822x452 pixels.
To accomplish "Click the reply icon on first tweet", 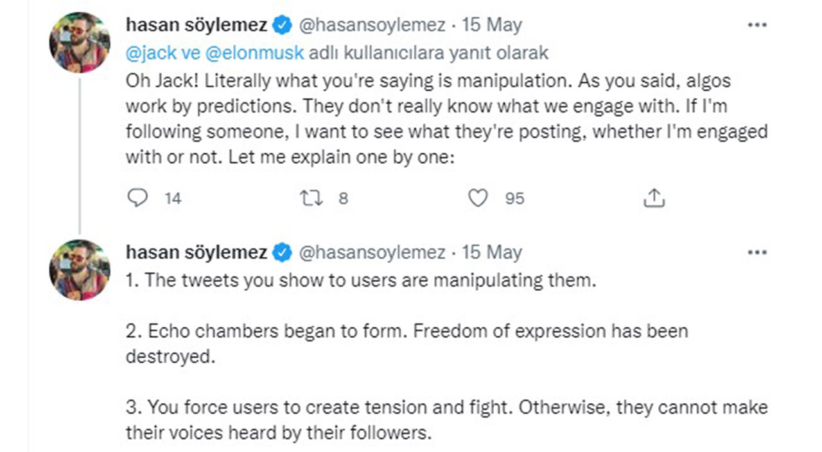I will pos(137,198).
